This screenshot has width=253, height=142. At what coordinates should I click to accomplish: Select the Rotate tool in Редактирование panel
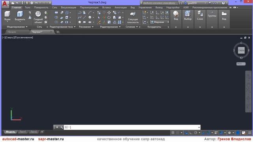tap(109, 17)
